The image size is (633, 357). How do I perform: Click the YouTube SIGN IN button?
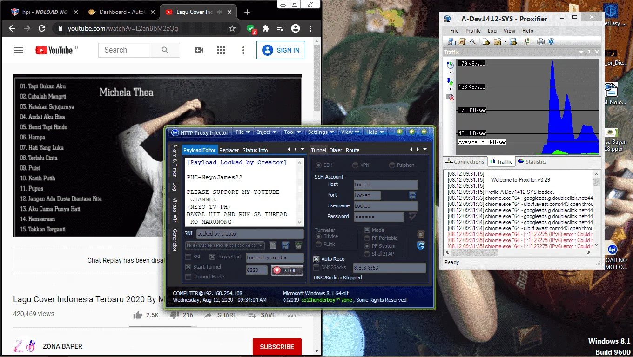click(x=281, y=50)
